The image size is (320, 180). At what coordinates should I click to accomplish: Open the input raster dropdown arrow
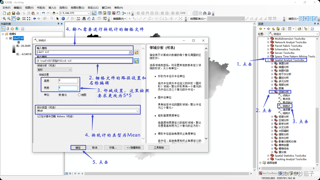130,52
